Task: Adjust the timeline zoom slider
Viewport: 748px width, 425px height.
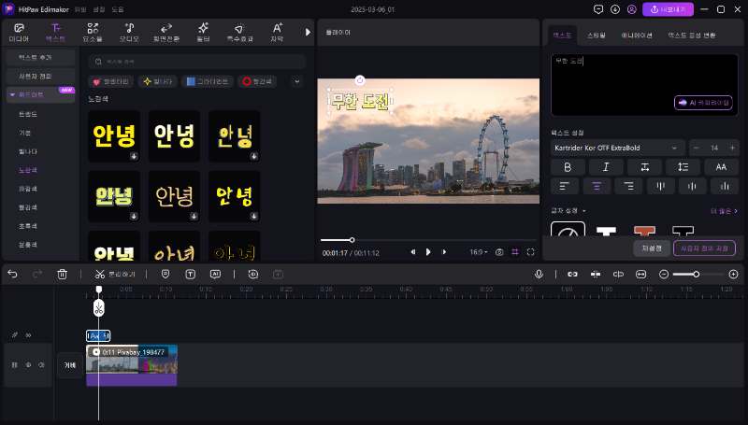Action: pos(696,274)
